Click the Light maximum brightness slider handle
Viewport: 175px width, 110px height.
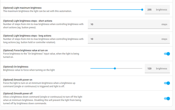click(x=142, y=10)
